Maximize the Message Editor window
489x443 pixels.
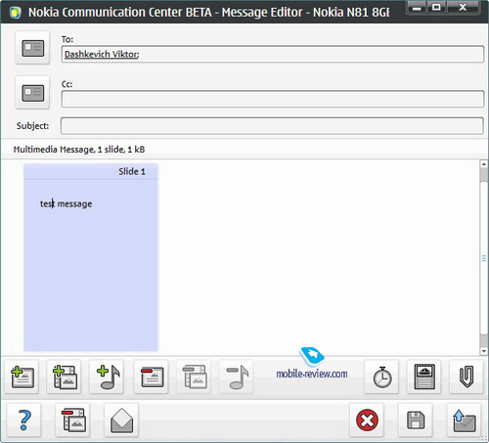pos(436,7)
